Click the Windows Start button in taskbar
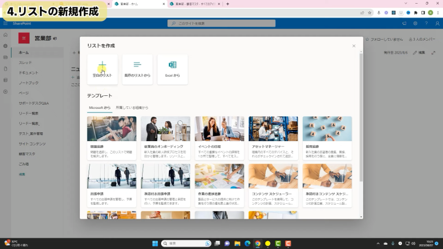Screen dimensions: 443x249 click(x=154, y=243)
